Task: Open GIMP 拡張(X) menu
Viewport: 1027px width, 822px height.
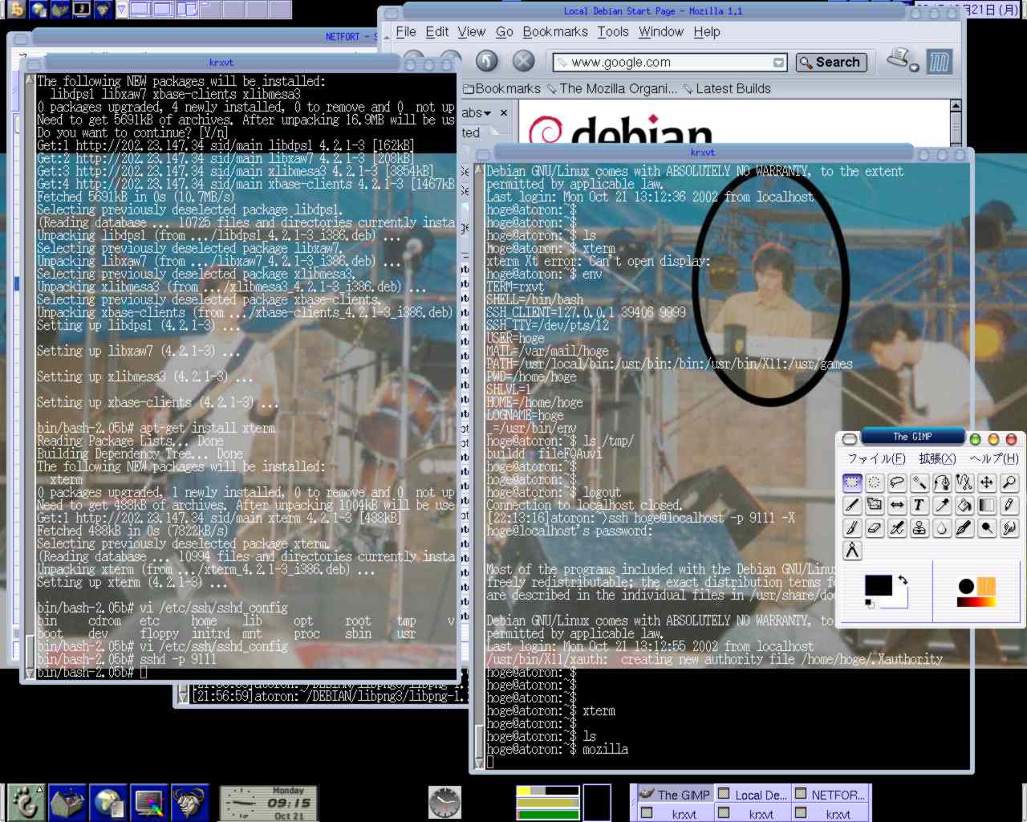Action: (937, 458)
